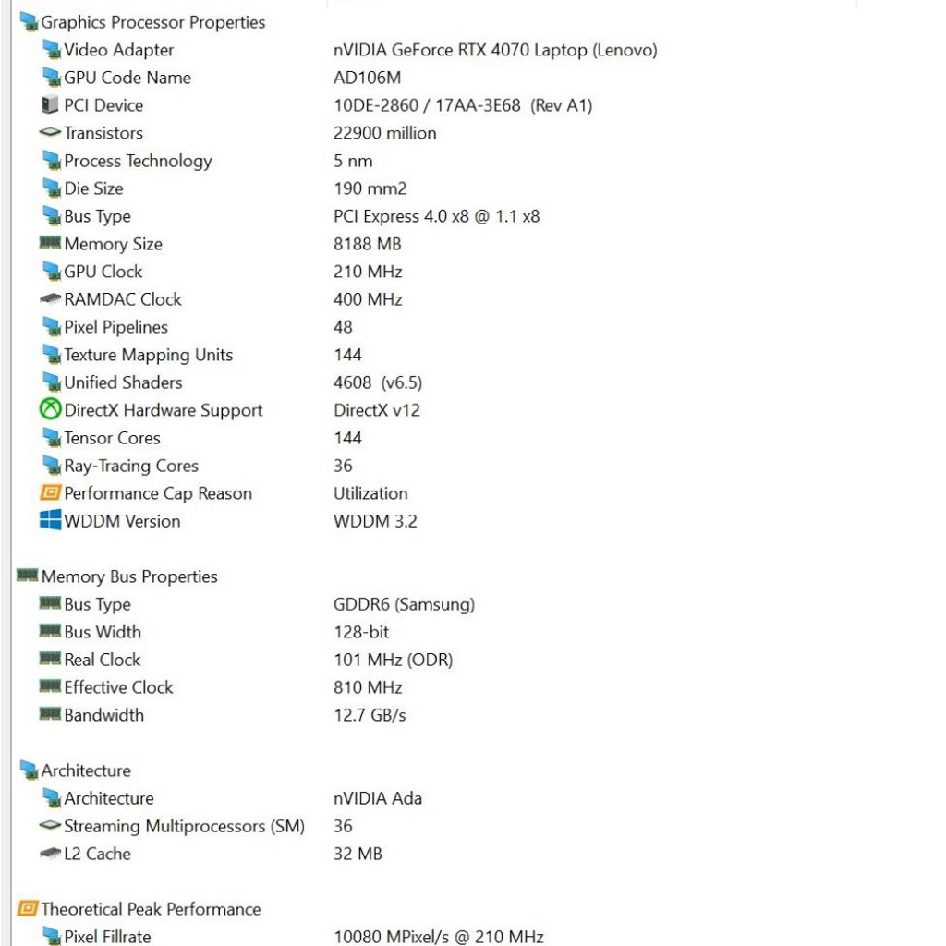Select the 5 nm process value

tap(352, 161)
